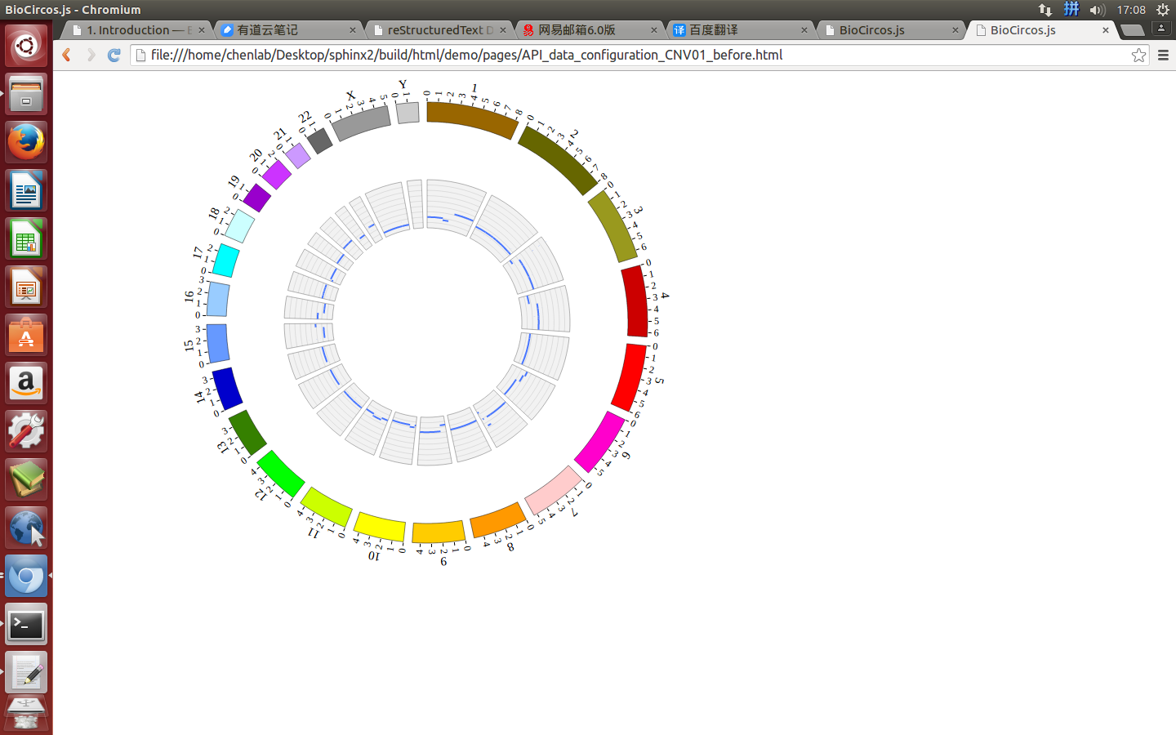Open the text editor launcher icon
Image resolution: width=1176 pixels, height=735 pixels.
pos(26,672)
